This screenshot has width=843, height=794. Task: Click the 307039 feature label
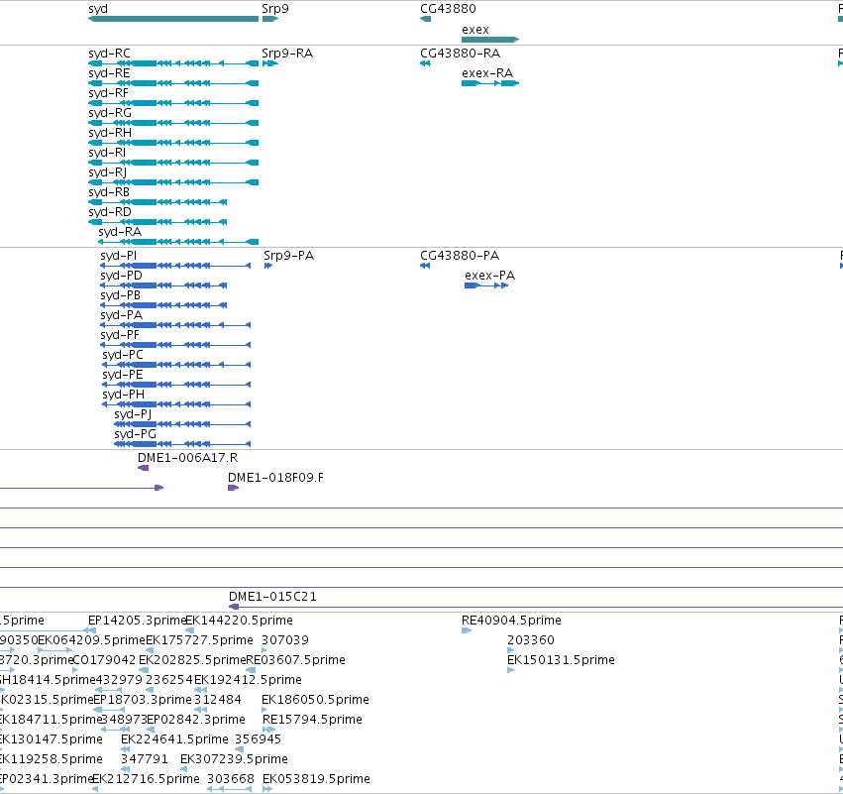[285, 640]
